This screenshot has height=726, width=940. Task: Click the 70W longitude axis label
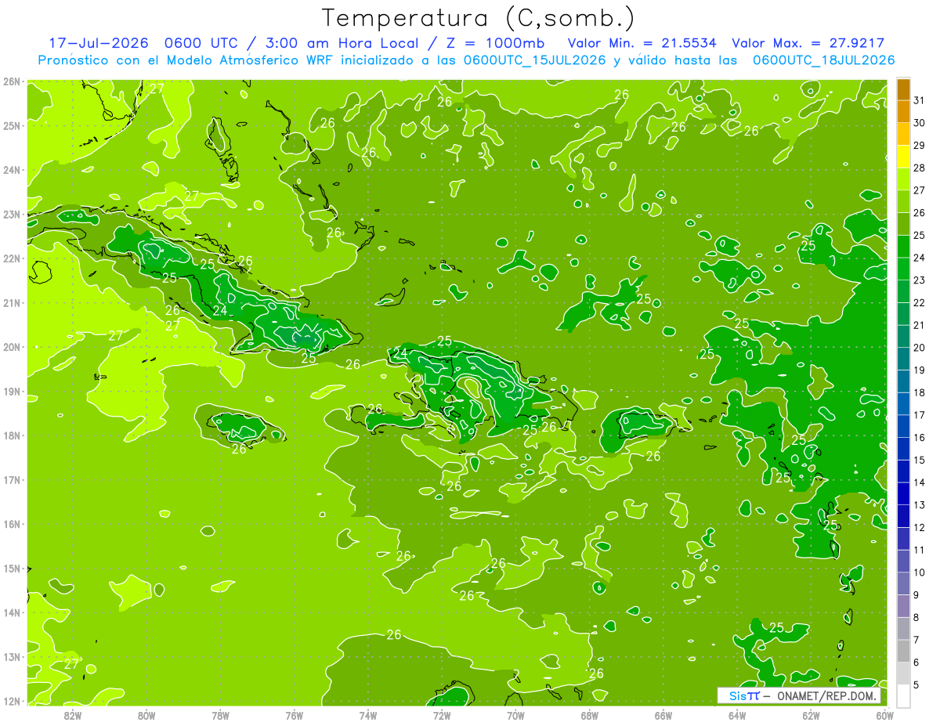tap(515, 715)
